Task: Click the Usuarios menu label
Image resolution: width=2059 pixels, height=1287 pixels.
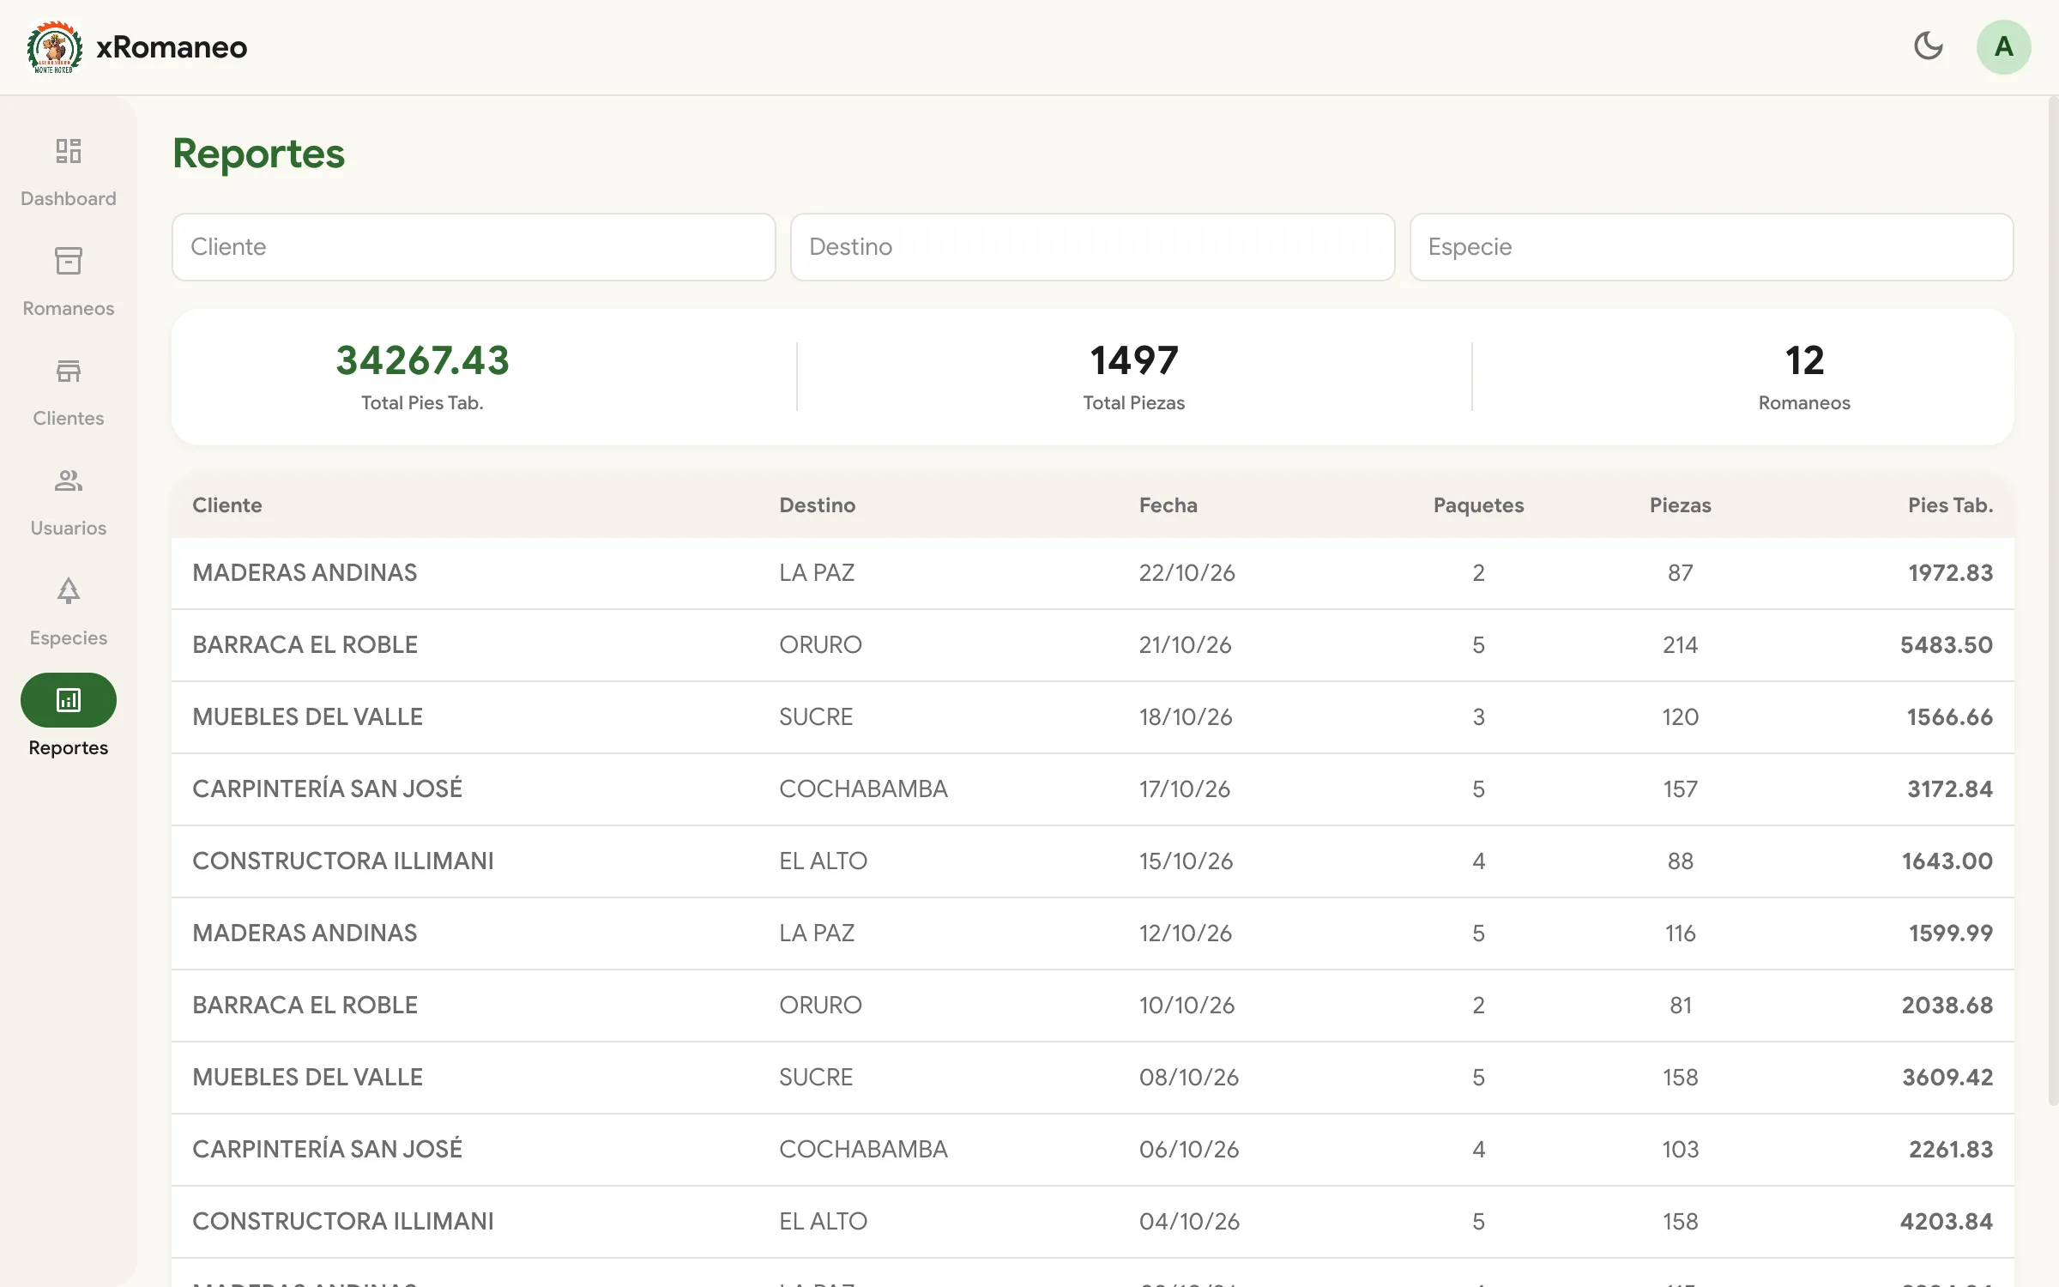Action: [69, 528]
